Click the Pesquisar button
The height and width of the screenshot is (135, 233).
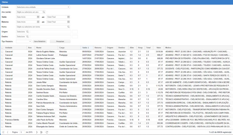pyautogui.click(x=60, y=42)
